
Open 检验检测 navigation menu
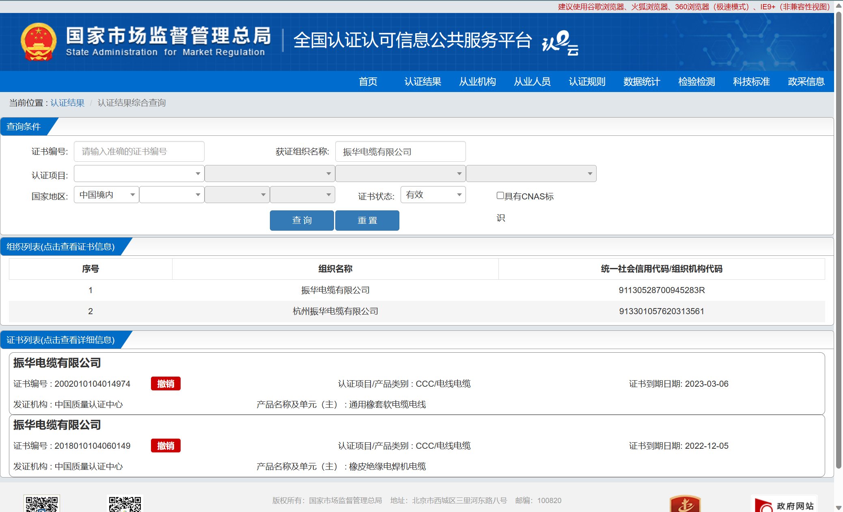696,81
